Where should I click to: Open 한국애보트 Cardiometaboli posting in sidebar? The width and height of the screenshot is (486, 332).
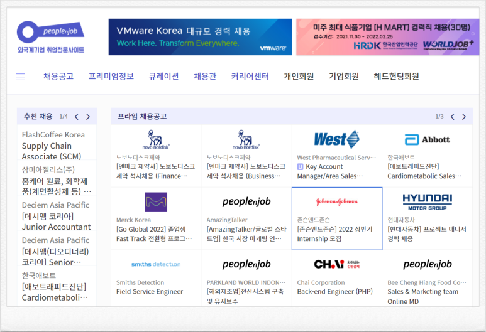click(55, 292)
